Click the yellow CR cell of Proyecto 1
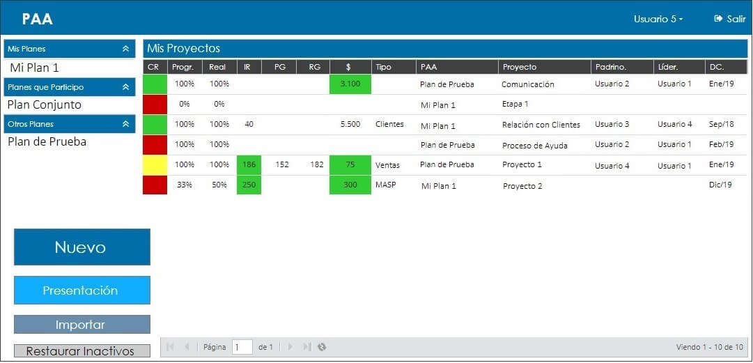Screen dimensions: 753x363 tap(155, 164)
